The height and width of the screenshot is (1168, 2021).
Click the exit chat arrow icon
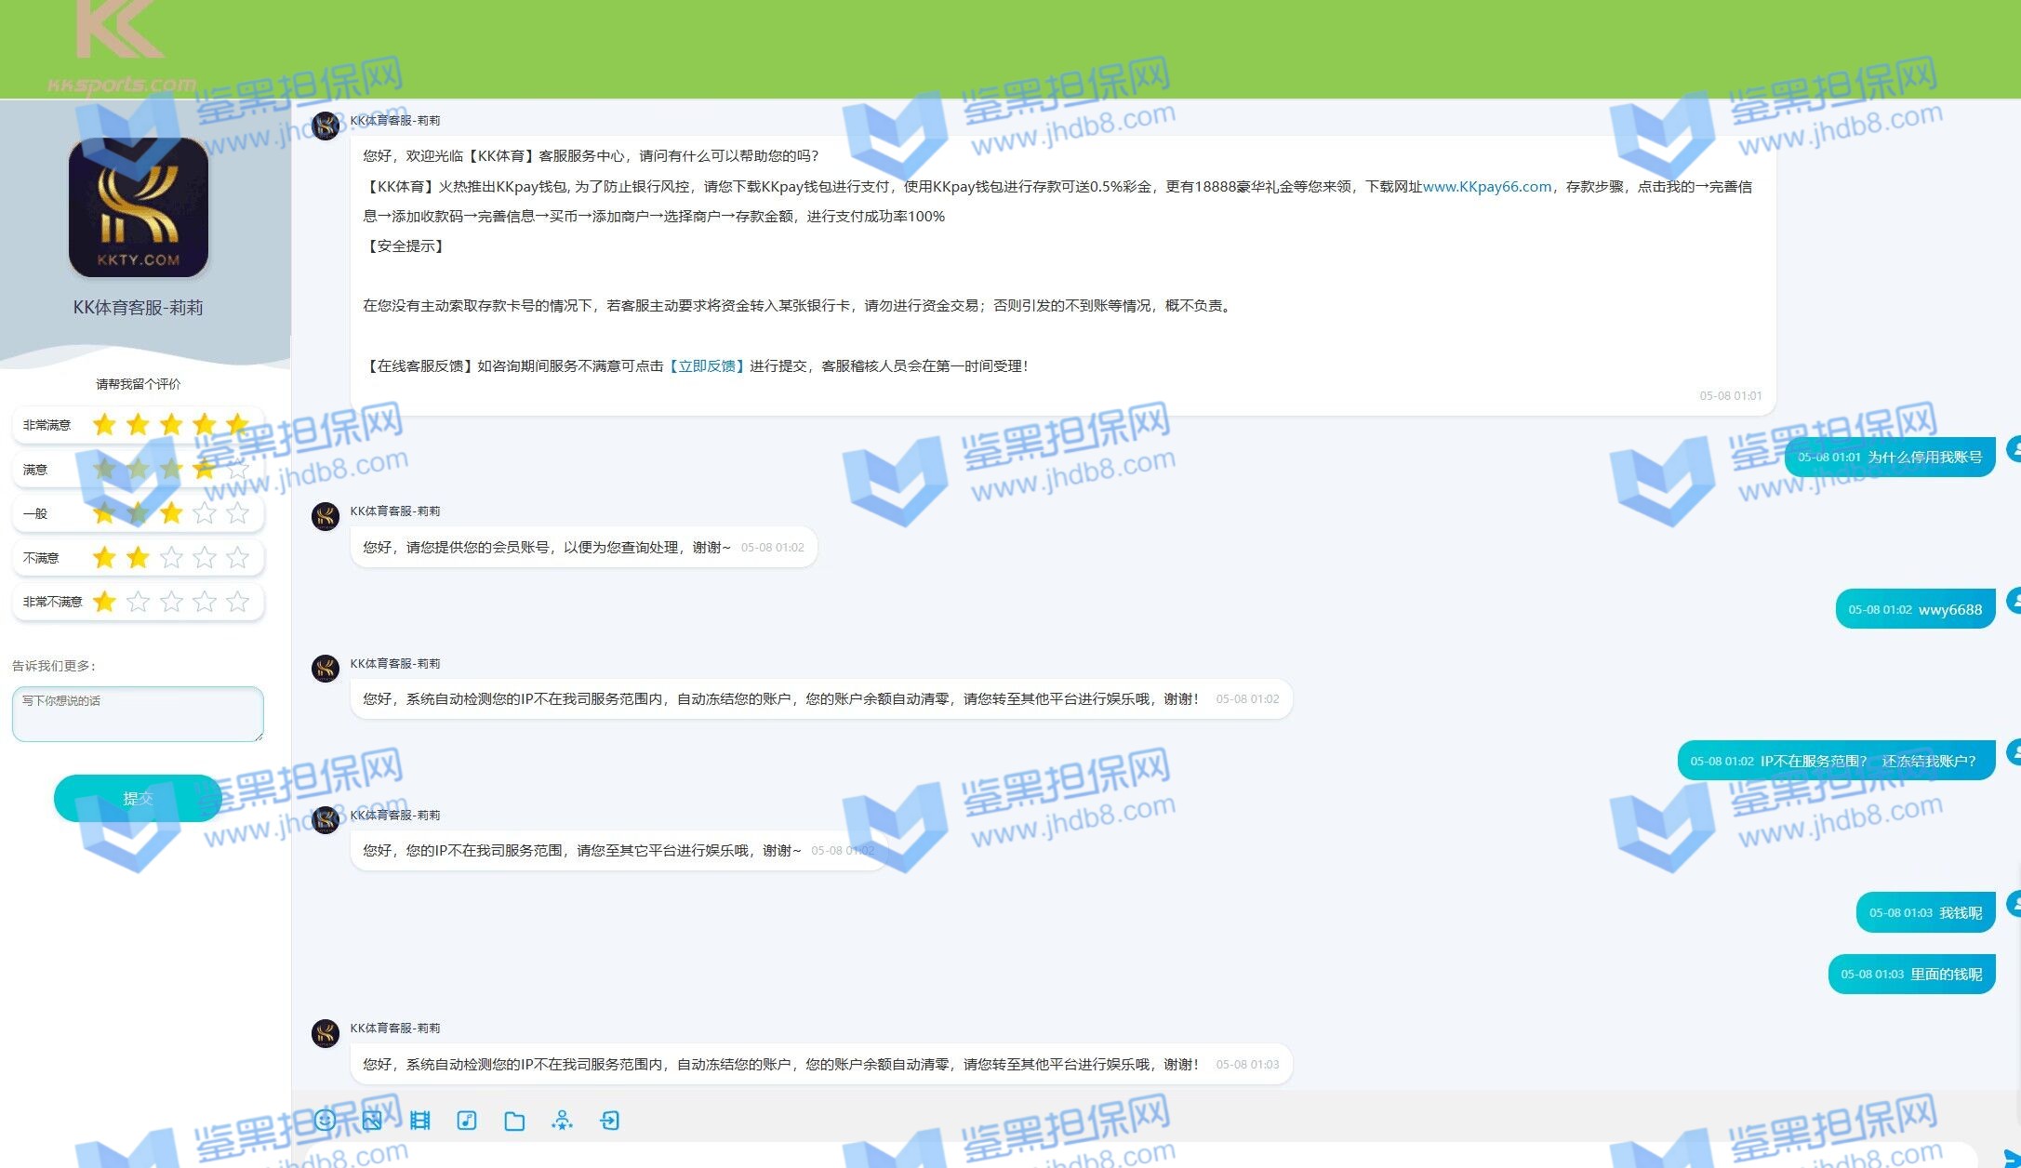(610, 1120)
